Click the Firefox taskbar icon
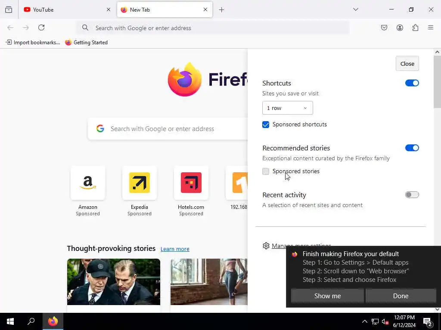Image resolution: width=441 pixels, height=330 pixels. tap(53, 321)
